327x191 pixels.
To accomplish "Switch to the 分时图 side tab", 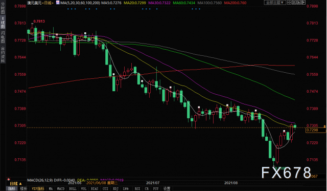I will [3, 8].
